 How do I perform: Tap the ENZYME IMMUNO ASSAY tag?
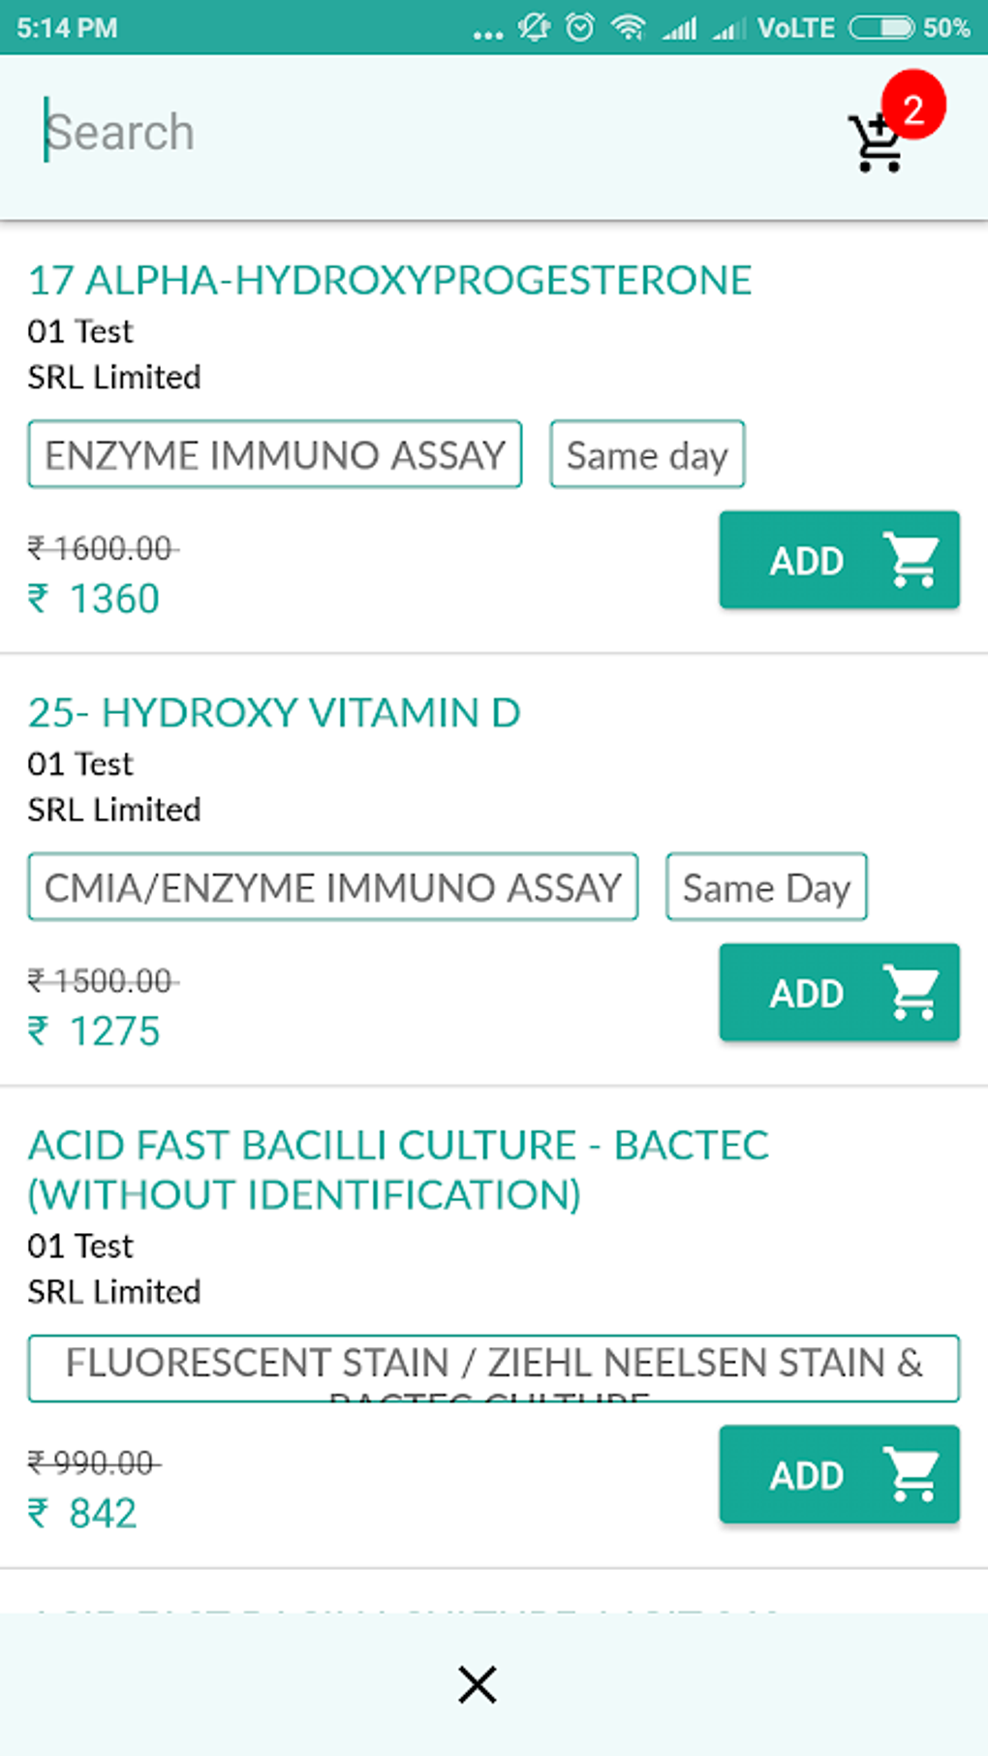(x=275, y=454)
